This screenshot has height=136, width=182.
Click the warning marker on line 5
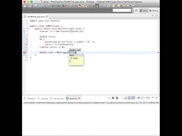24,31
